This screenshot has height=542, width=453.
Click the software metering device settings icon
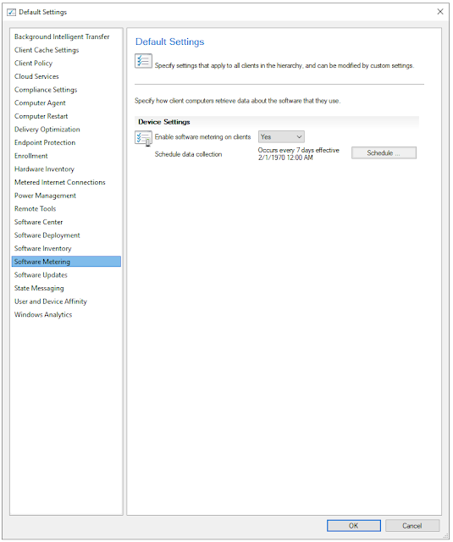coord(143,138)
